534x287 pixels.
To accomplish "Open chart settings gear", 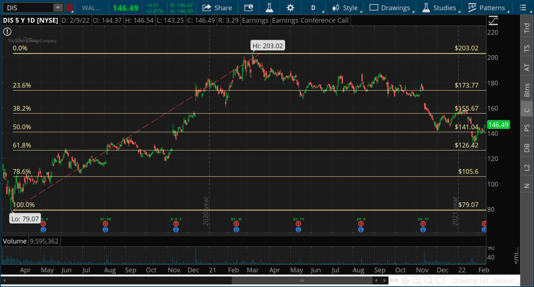I will pyautogui.click(x=291, y=8).
